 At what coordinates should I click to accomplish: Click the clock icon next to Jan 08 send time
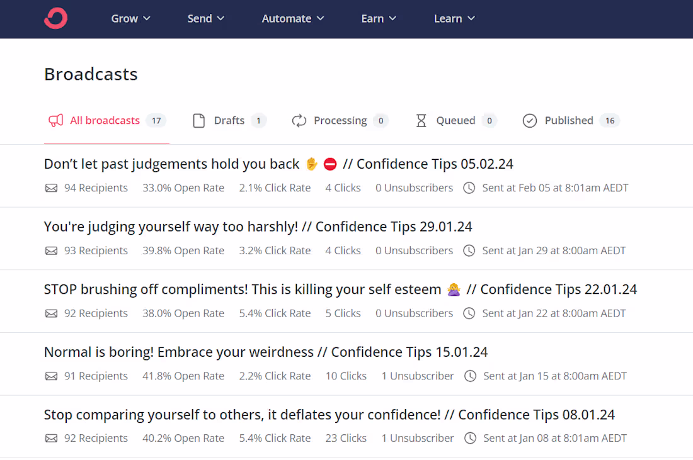pos(470,438)
